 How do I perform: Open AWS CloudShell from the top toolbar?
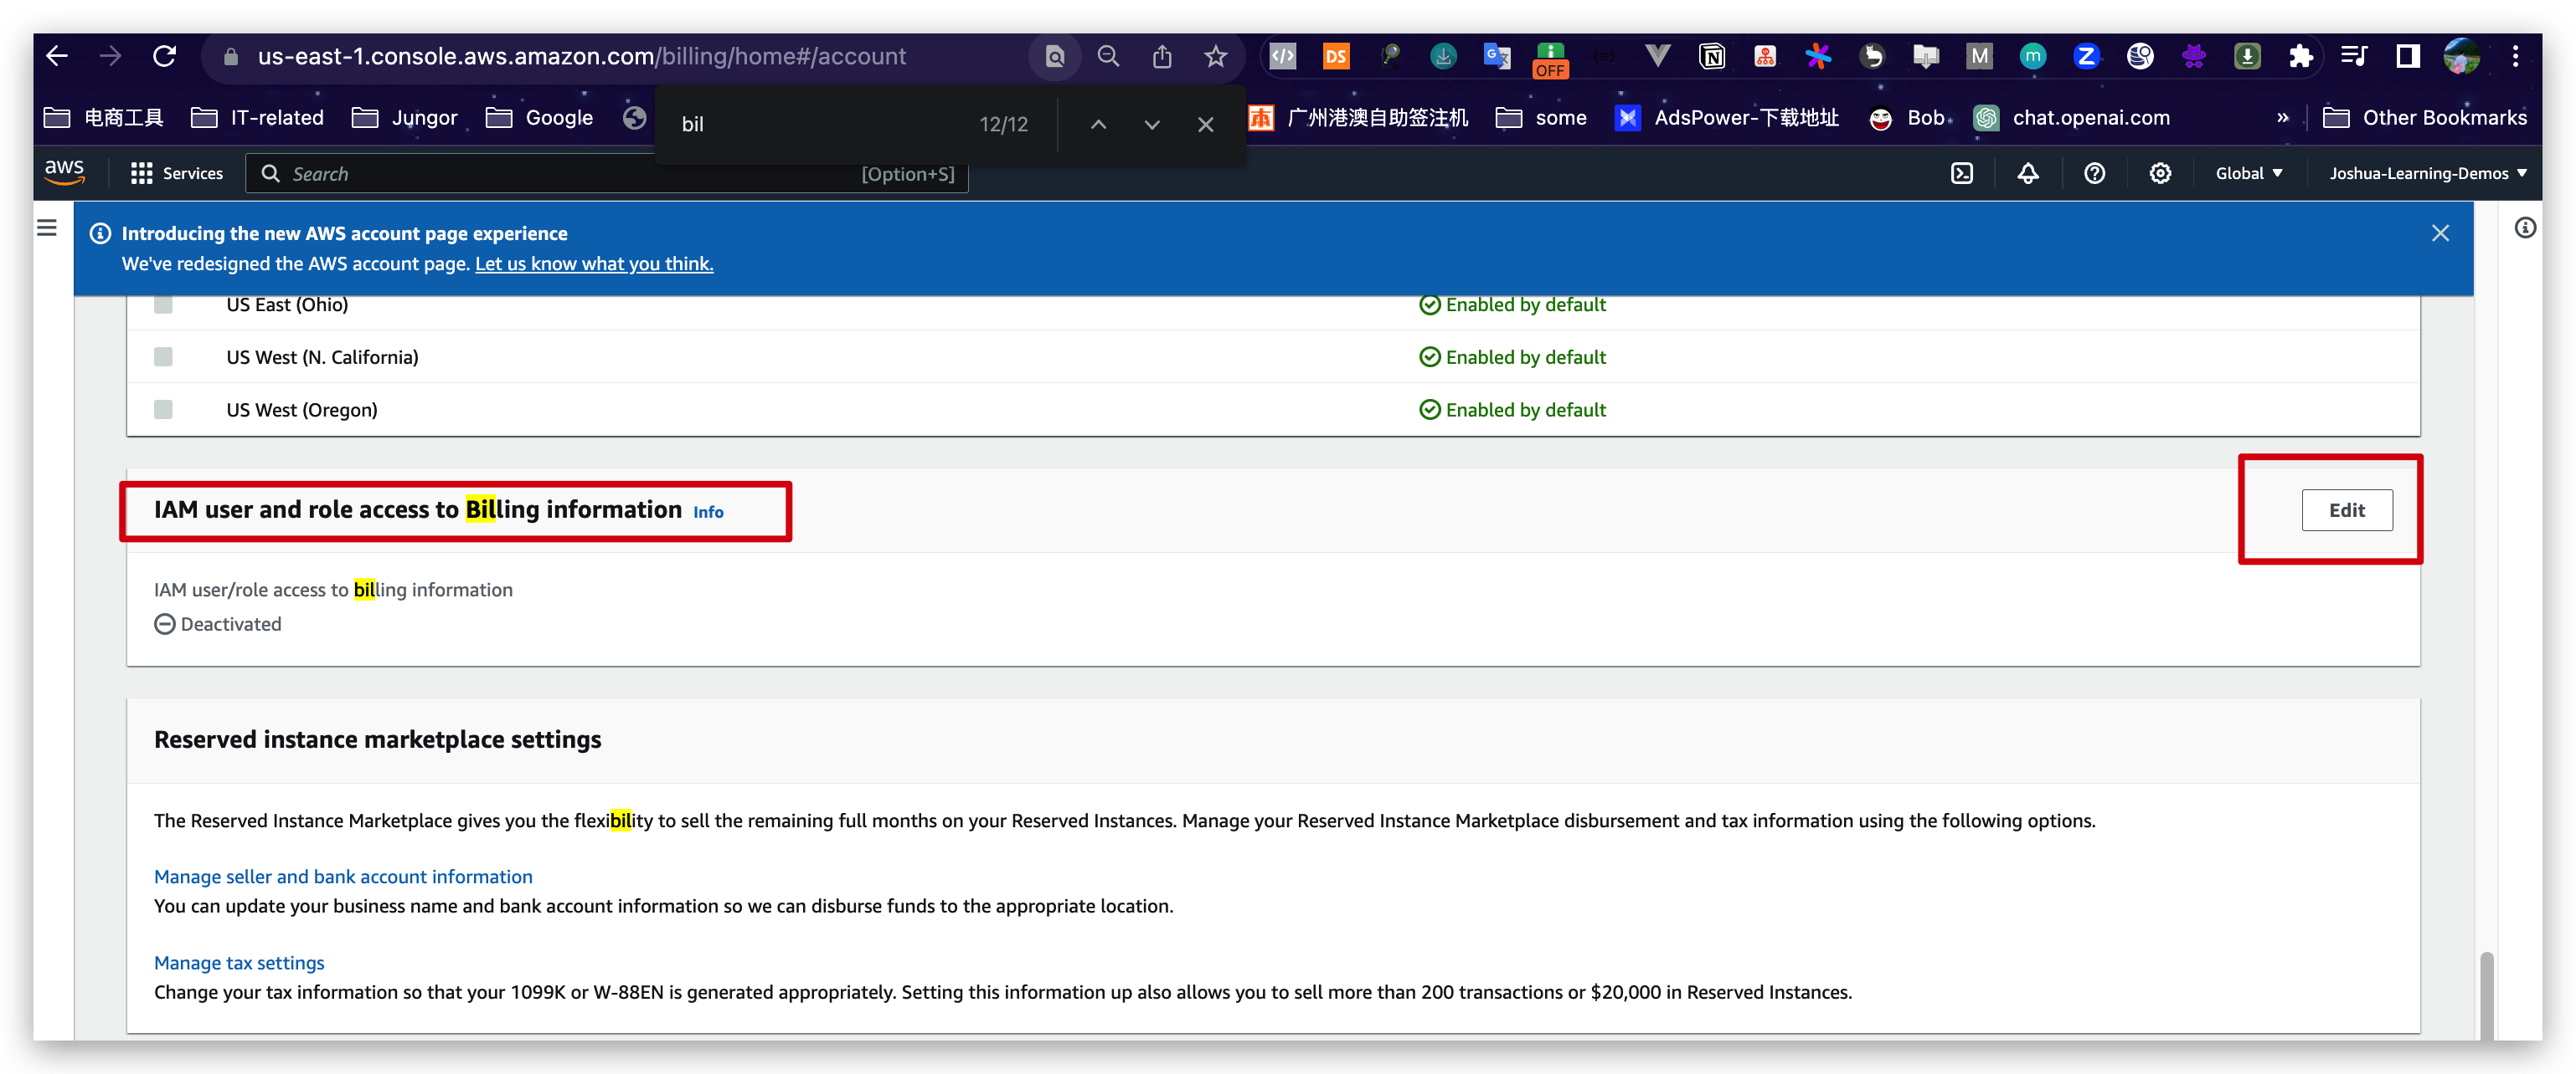(1962, 173)
